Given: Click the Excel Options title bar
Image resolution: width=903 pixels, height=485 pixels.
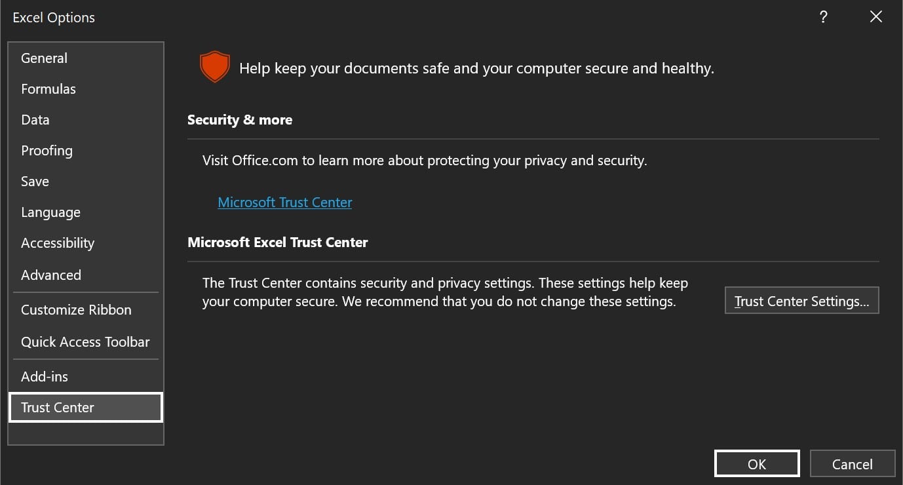Looking at the screenshot, I should click(393, 18).
